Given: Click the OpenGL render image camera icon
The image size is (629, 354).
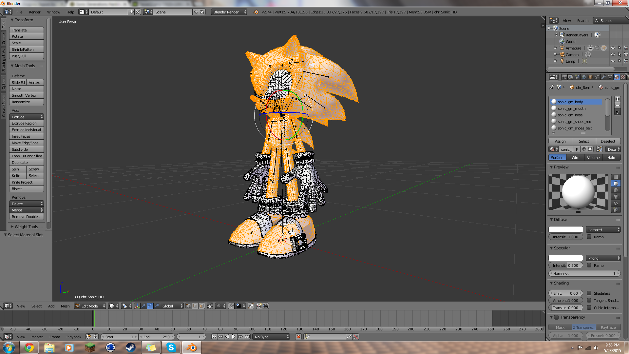Looking at the screenshot, I should click(x=259, y=306).
